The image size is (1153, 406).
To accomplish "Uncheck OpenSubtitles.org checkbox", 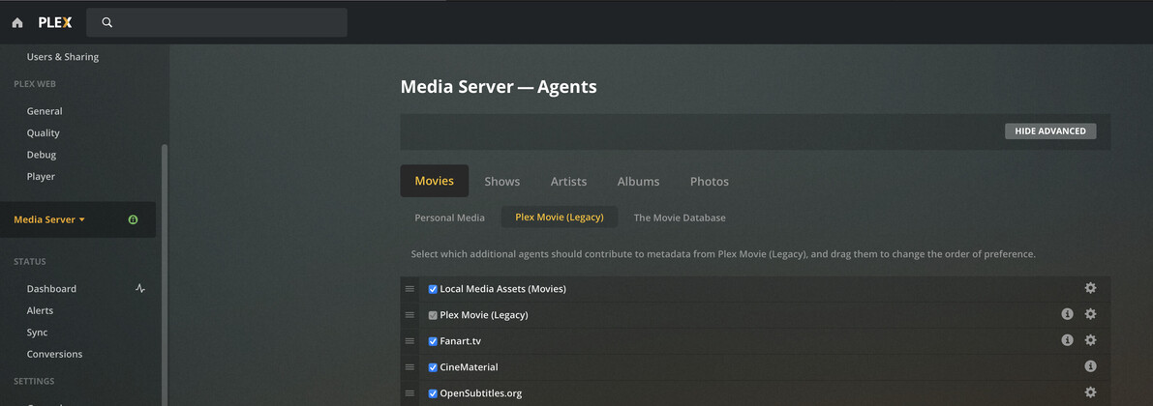I will 433,393.
